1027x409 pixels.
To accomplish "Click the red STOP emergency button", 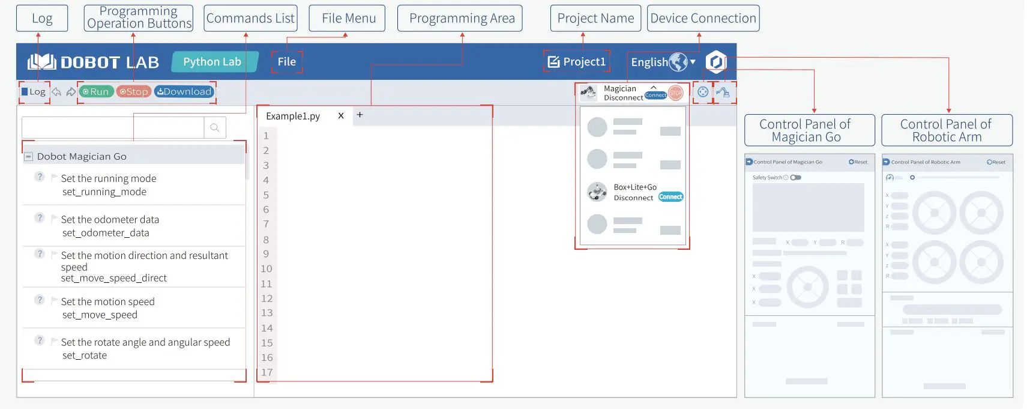I will (676, 92).
